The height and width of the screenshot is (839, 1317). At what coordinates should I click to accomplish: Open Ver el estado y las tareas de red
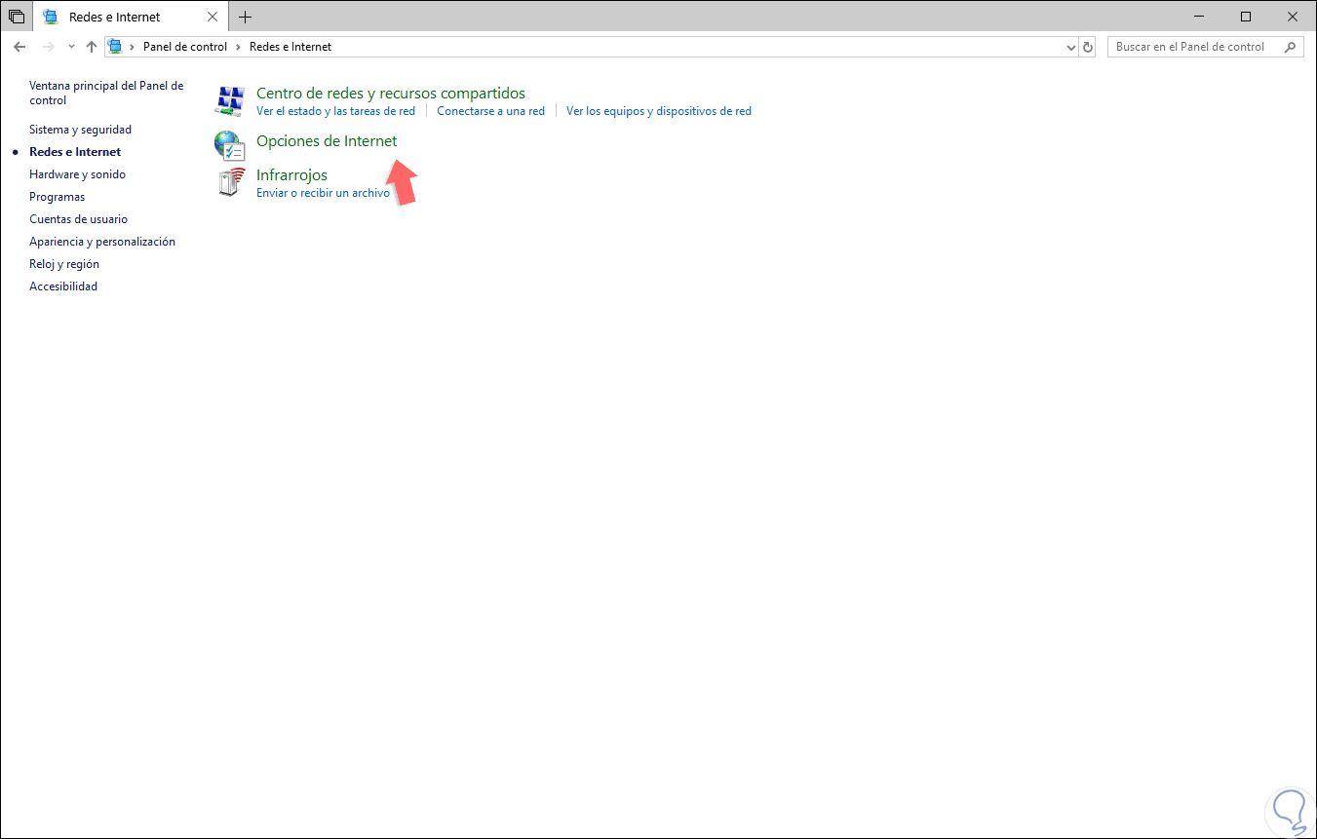pyautogui.click(x=335, y=111)
